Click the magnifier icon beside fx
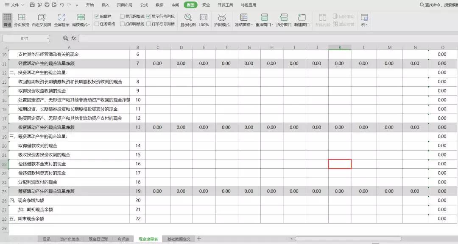 click(66, 38)
